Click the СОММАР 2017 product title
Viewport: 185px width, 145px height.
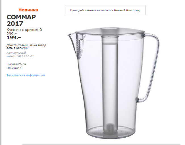pyautogui.click(x=21, y=20)
